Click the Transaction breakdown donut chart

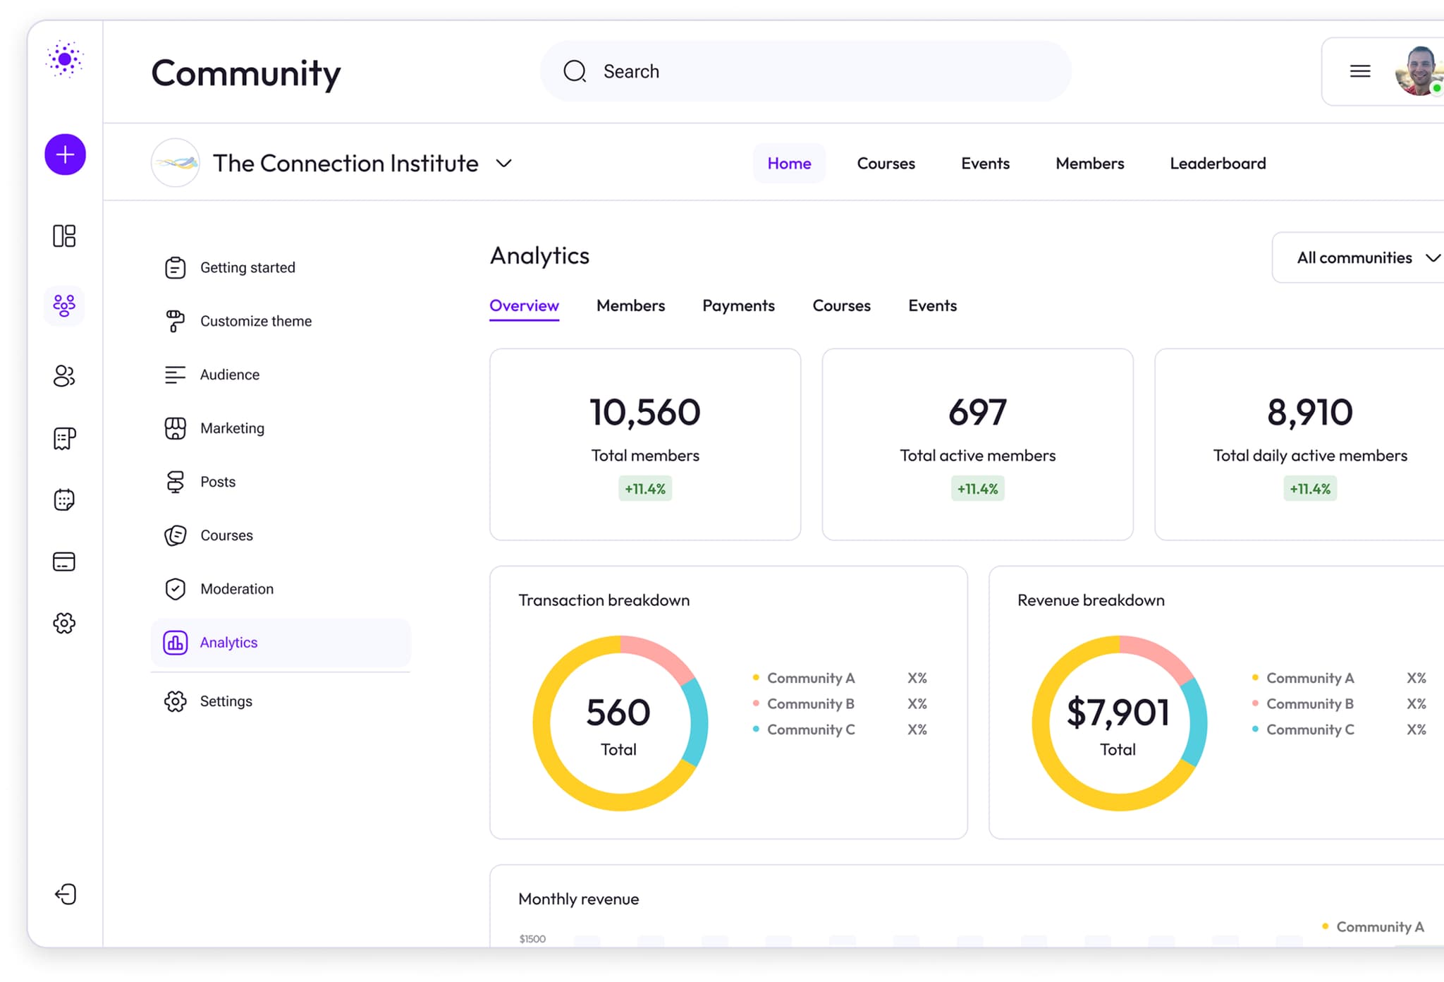(620, 723)
